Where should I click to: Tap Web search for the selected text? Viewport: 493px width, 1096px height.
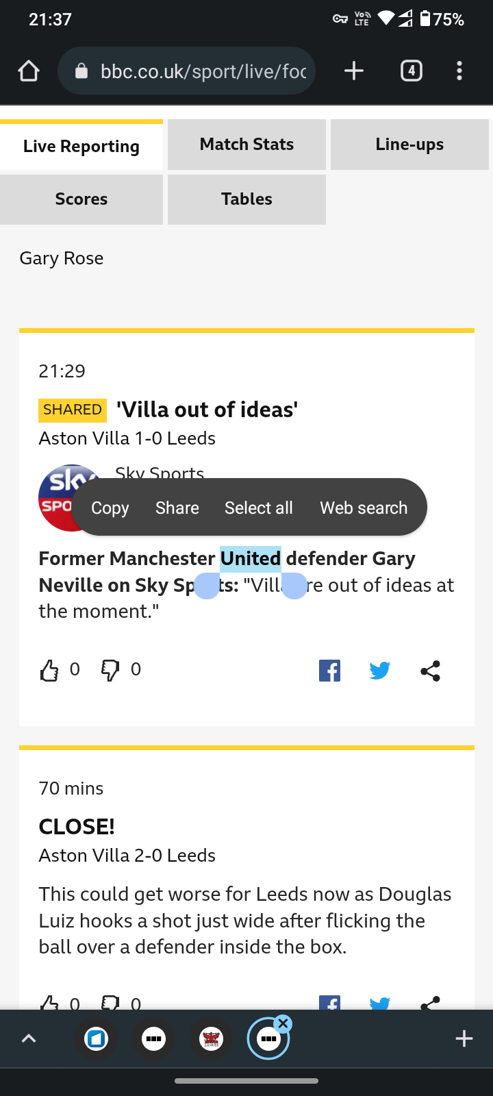364,508
